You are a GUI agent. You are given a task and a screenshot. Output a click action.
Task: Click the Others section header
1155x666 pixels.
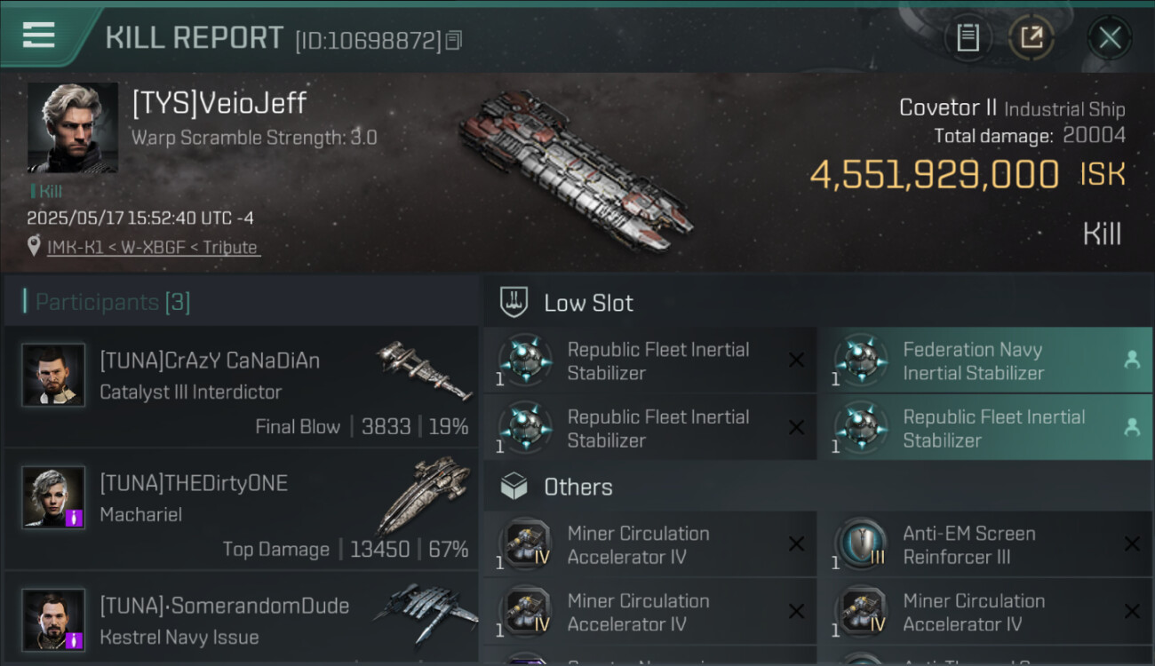(x=577, y=487)
